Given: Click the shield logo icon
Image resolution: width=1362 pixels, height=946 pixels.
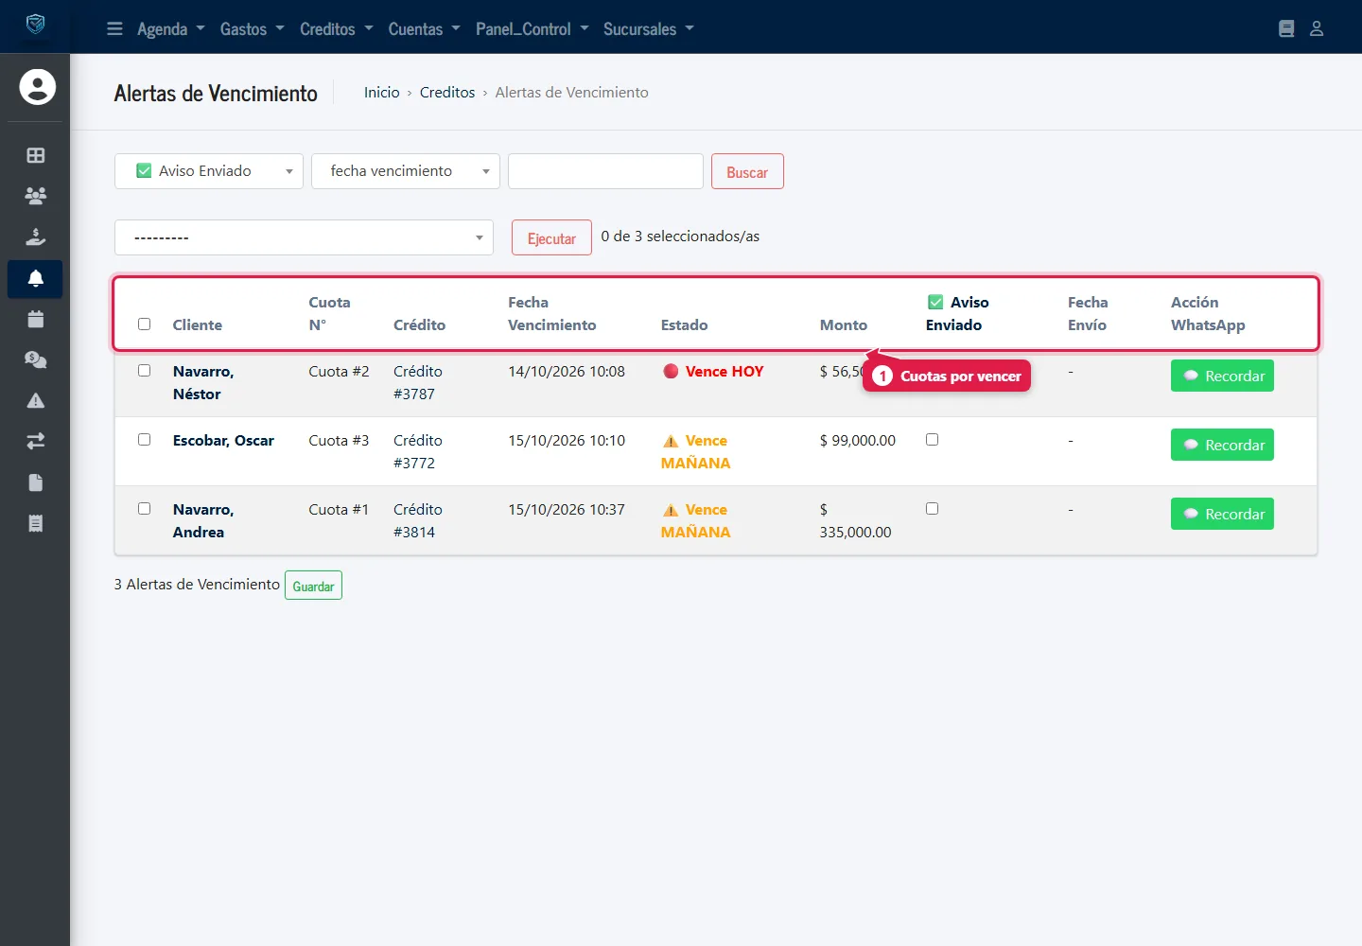Looking at the screenshot, I should click(35, 25).
